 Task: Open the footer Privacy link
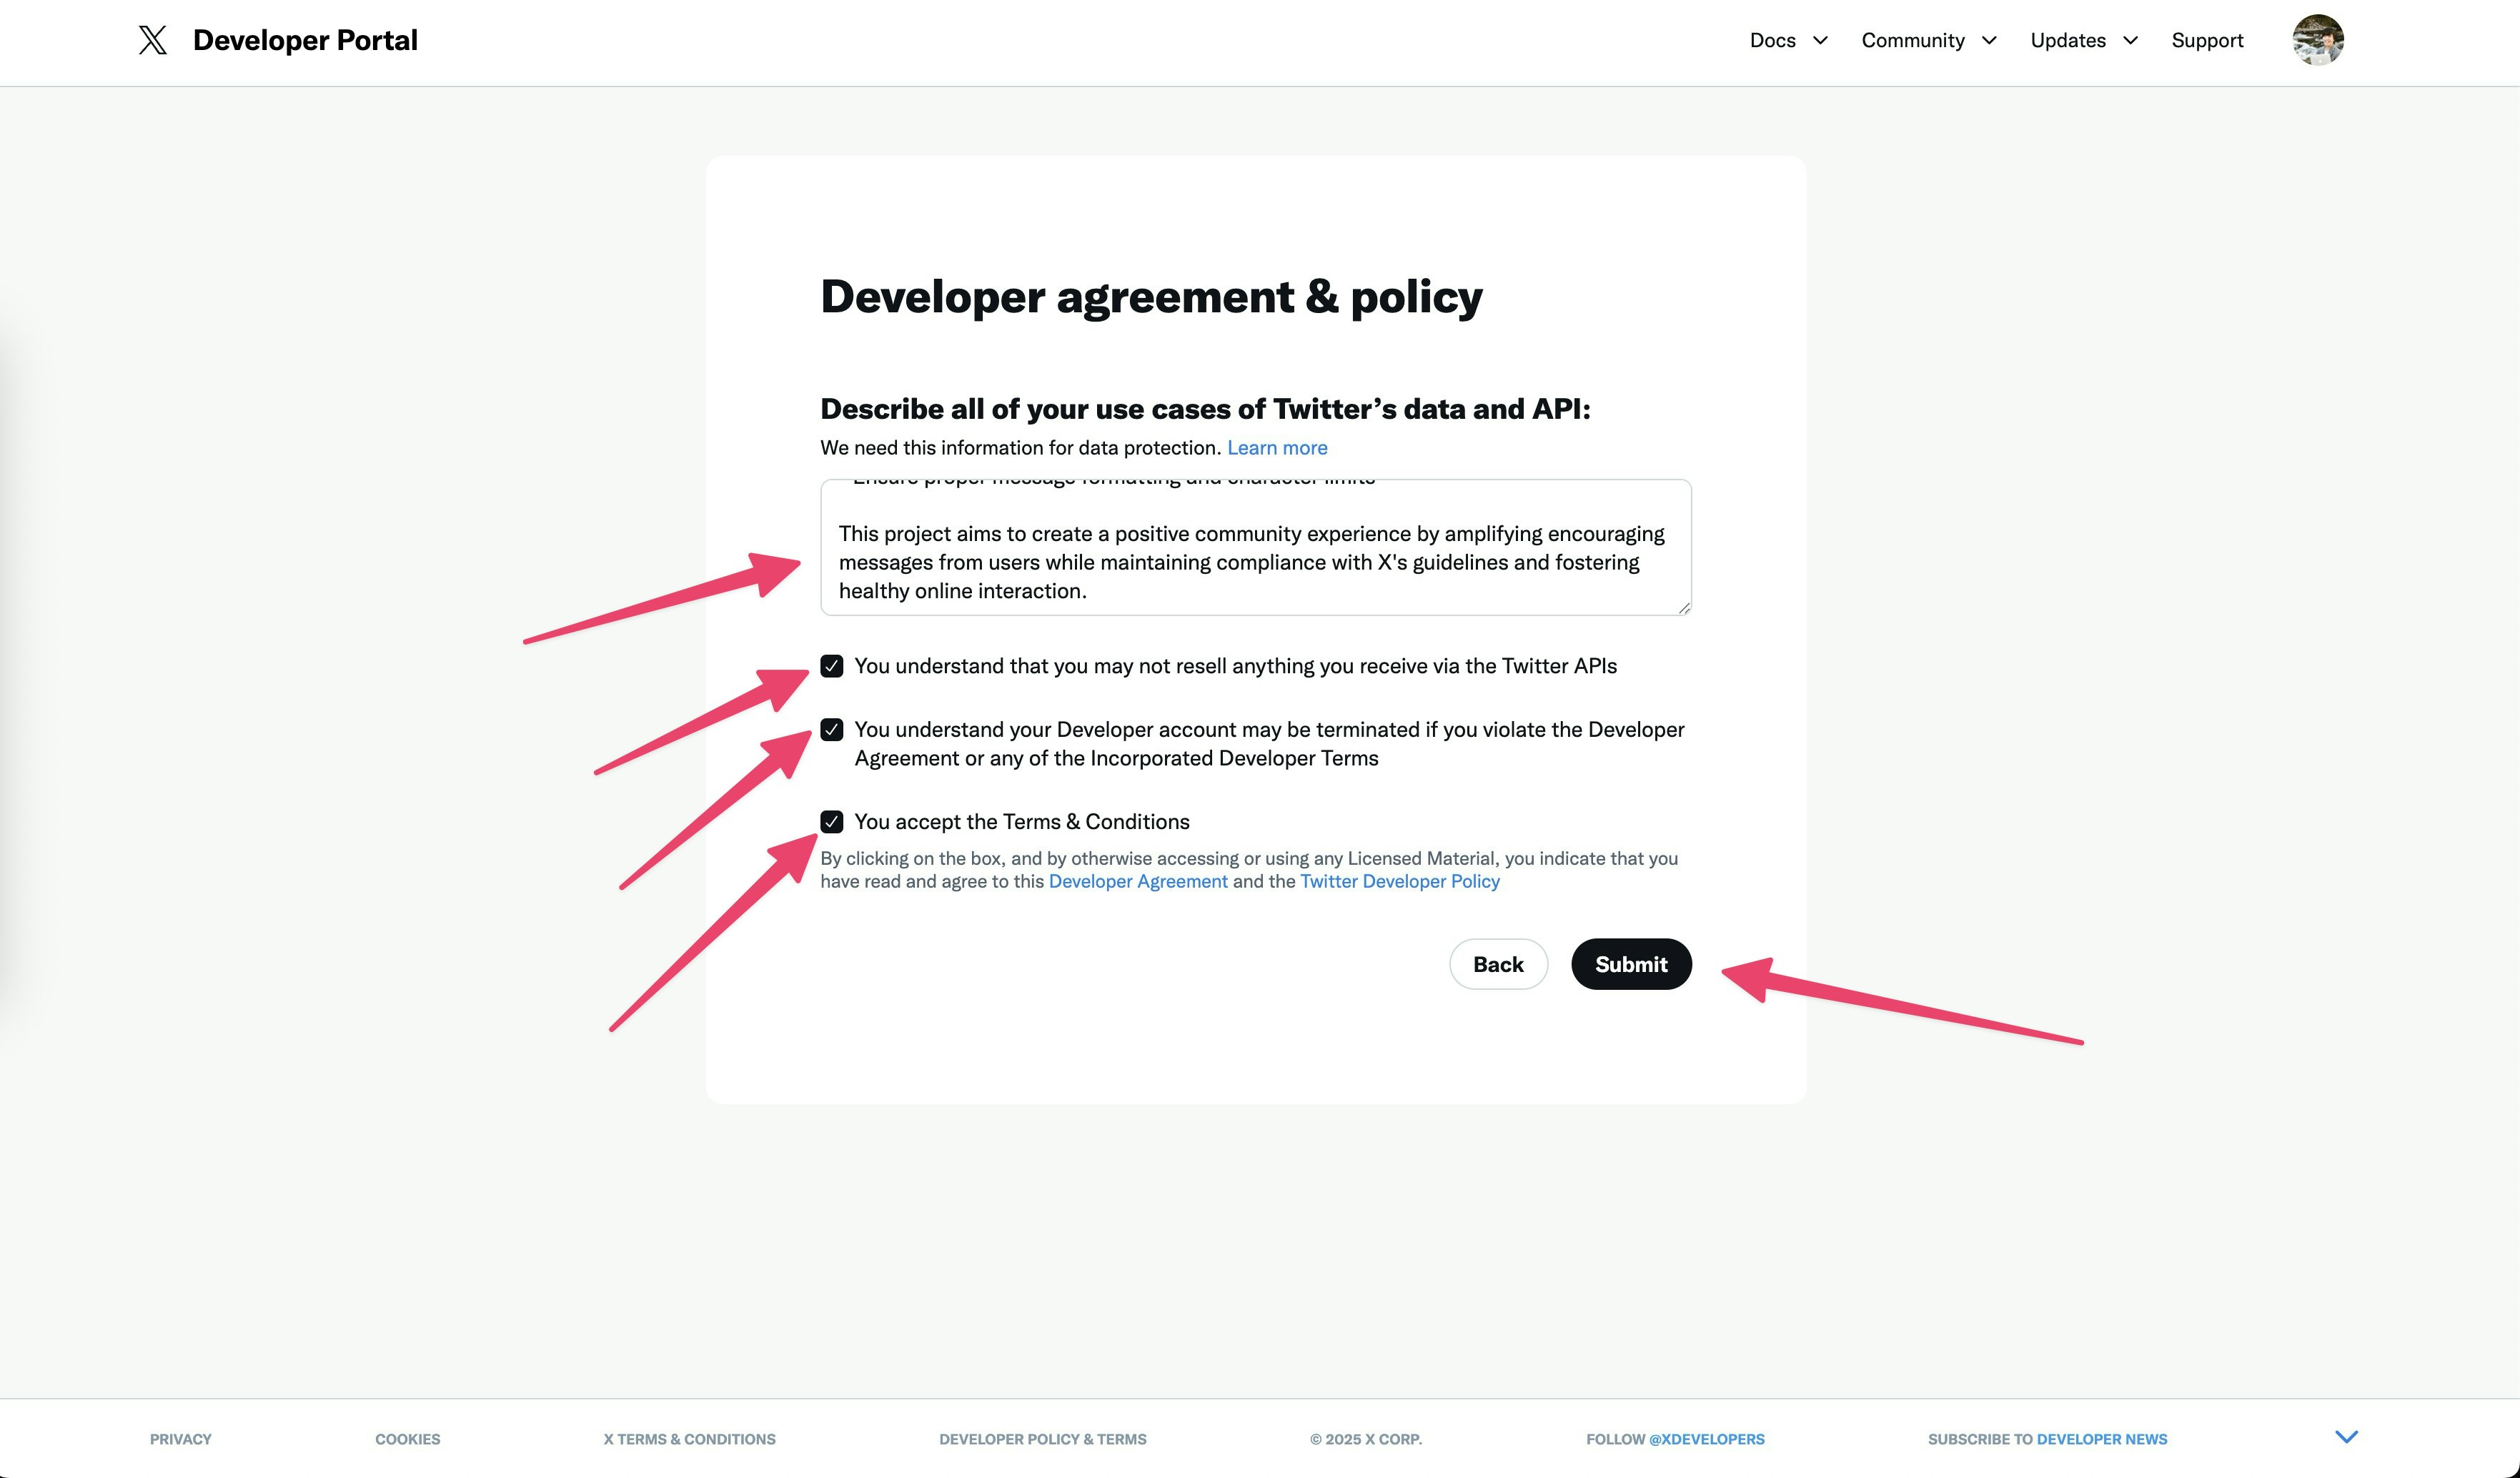click(x=180, y=1439)
